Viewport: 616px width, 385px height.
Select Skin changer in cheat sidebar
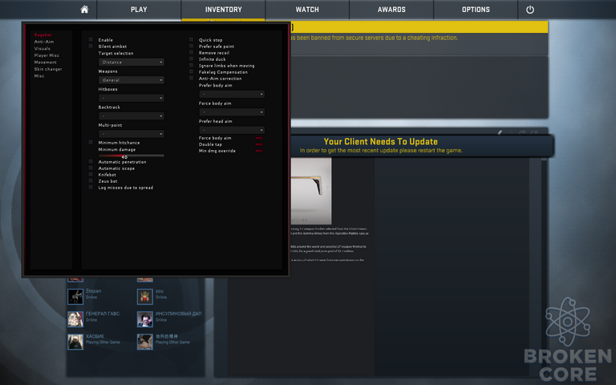(48, 69)
